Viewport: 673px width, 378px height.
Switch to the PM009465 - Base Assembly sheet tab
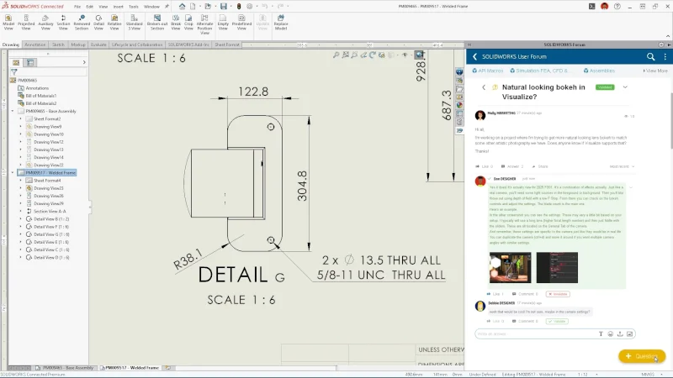pyautogui.click(x=63, y=368)
